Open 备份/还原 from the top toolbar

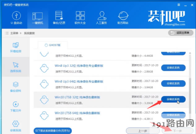59,18
